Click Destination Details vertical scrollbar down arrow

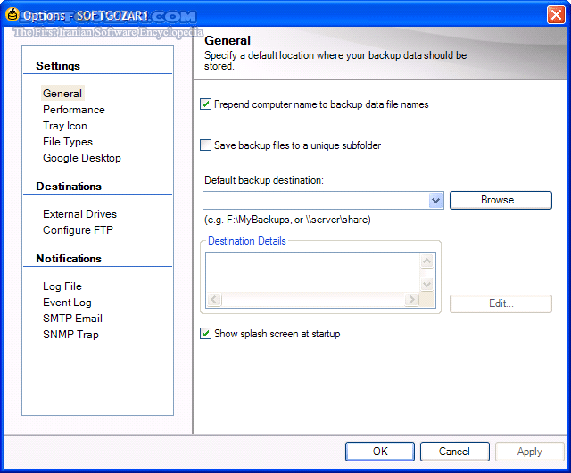pos(426,285)
